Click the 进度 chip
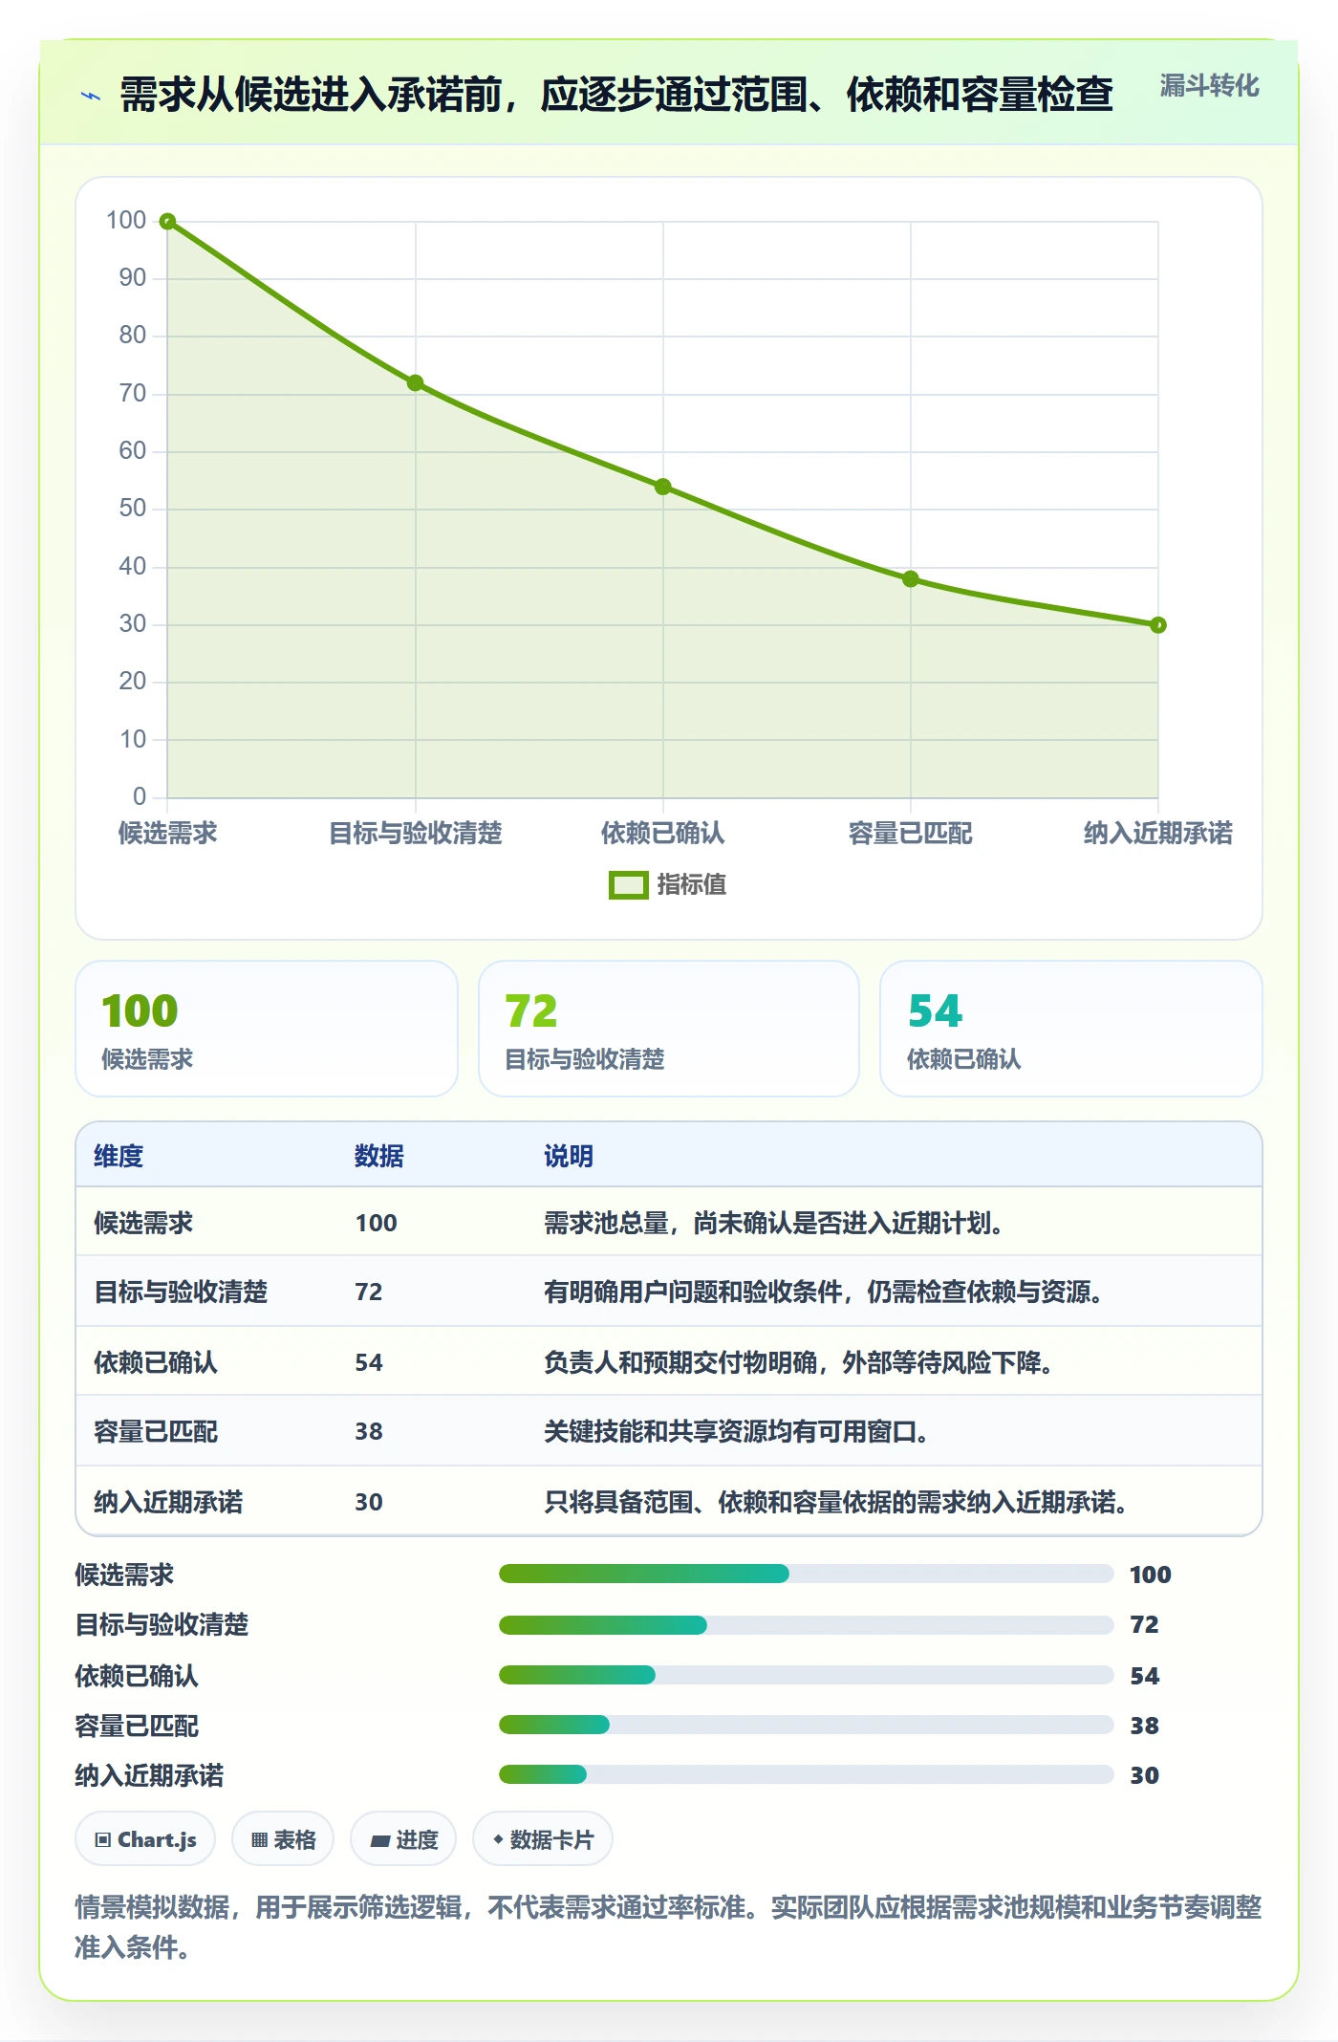The height and width of the screenshot is (2042, 1338). tap(403, 1839)
